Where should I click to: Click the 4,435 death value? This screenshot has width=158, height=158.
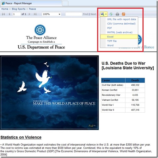pos(135,95)
